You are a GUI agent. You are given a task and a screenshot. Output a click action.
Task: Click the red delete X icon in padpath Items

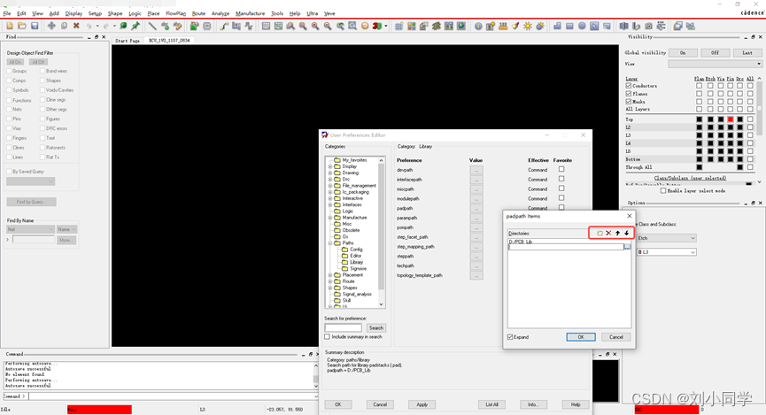[608, 233]
